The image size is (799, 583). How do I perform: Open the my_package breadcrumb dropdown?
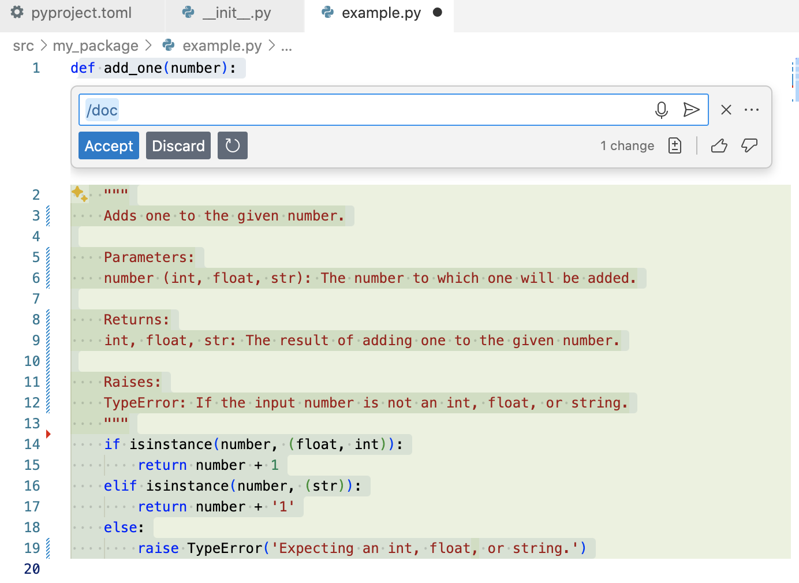pyautogui.click(x=95, y=46)
